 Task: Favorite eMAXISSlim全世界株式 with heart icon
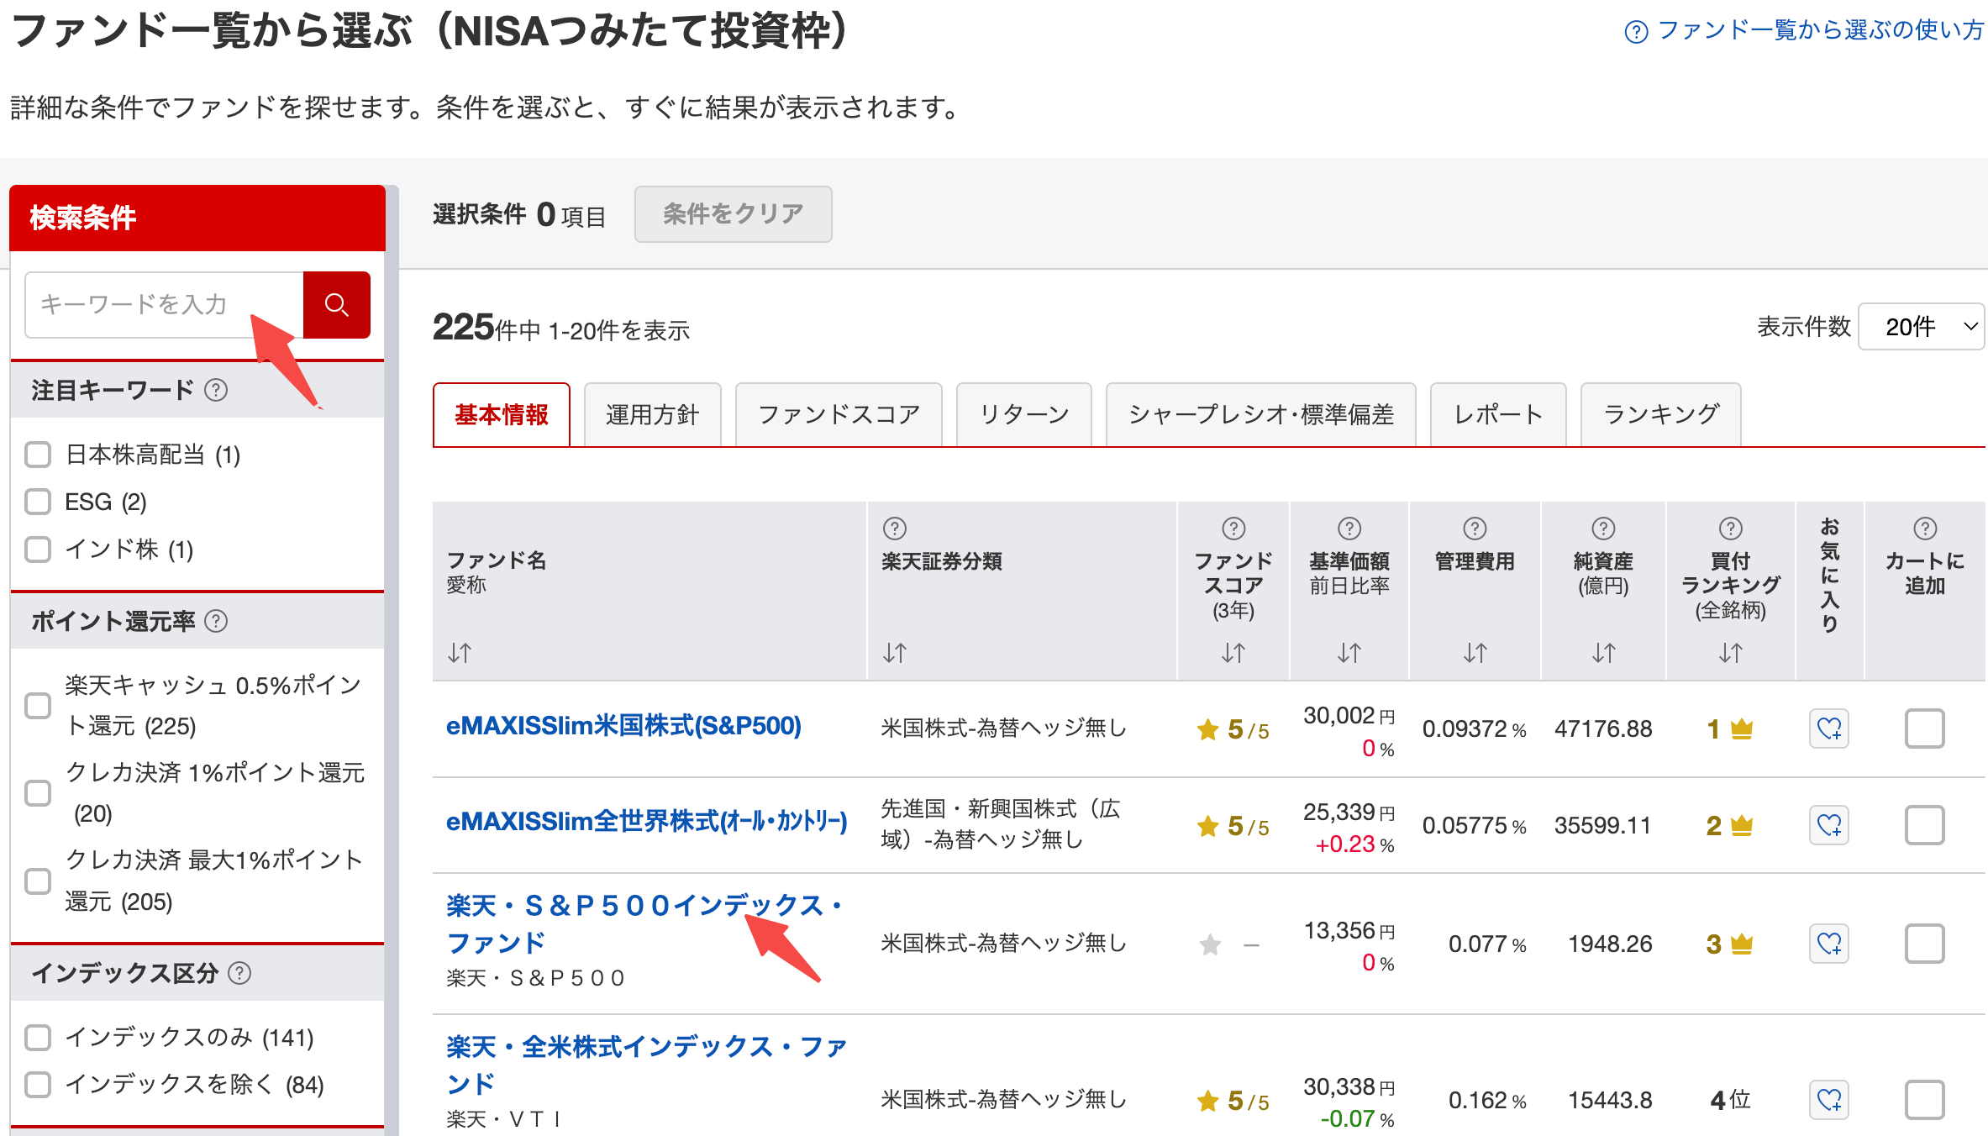[x=1829, y=825]
